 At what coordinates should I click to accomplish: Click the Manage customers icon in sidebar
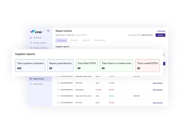tap(31, 48)
